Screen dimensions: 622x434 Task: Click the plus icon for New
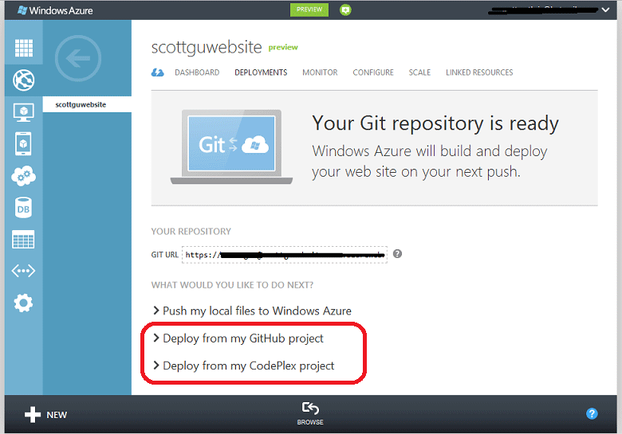[33, 415]
